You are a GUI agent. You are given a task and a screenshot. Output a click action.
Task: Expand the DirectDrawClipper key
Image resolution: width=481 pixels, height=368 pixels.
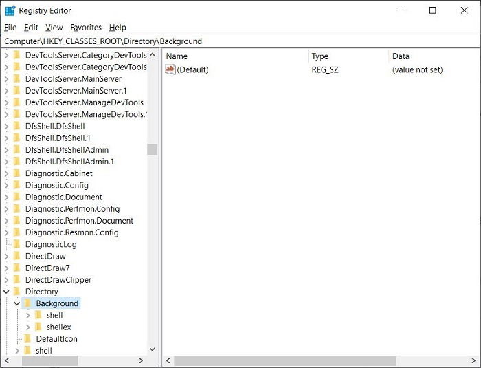6,280
